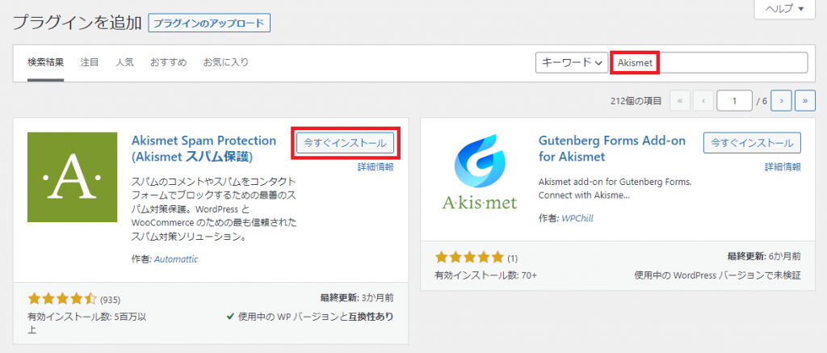Open the キーワード search type dropdown

click(572, 63)
